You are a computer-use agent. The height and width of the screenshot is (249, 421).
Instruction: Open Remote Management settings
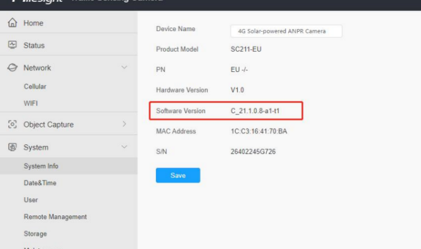click(55, 217)
